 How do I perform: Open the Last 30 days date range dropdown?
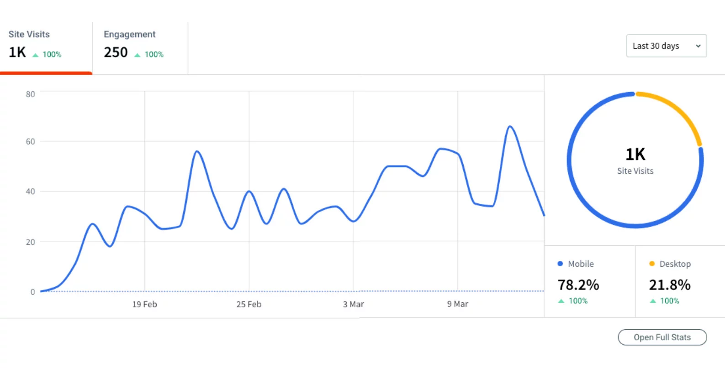tap(666, 46)
